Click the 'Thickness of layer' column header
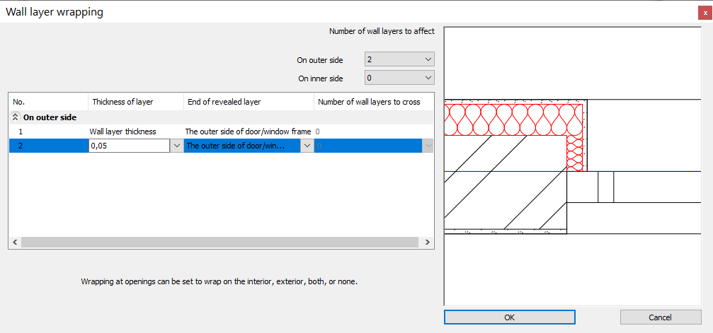Screen dimensions: 713x333 pyautogui.click(x=136, y=102)
